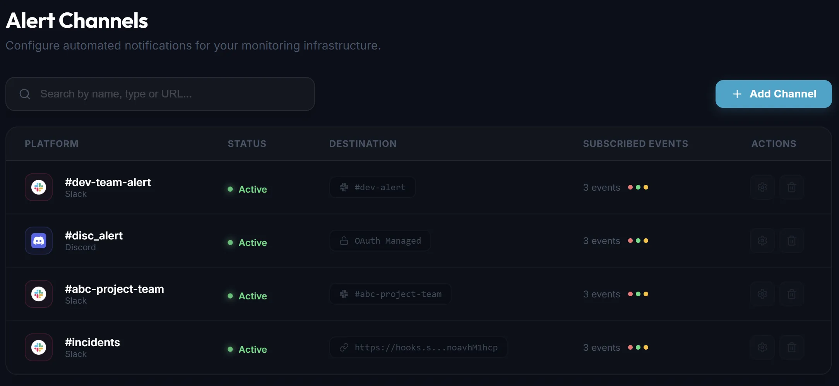The image size is (839, 386).
Task: Delete the #incidents channel
Action: coord(791,347)
